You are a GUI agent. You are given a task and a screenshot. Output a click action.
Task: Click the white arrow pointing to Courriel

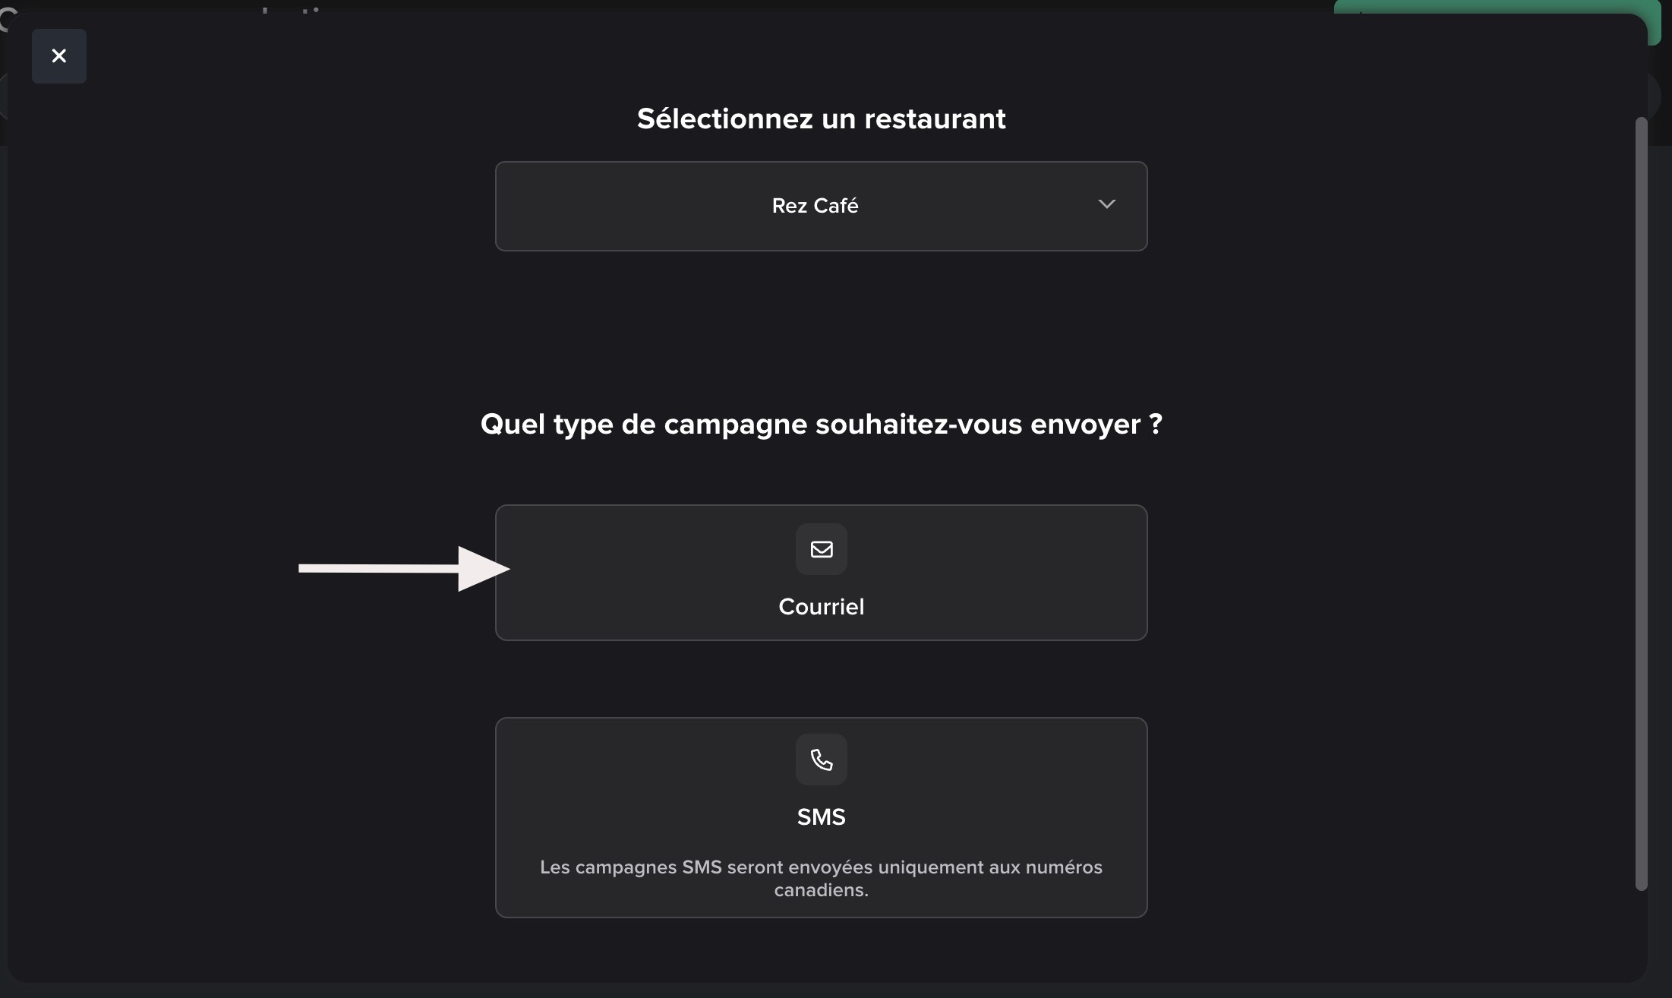point(403,568)
